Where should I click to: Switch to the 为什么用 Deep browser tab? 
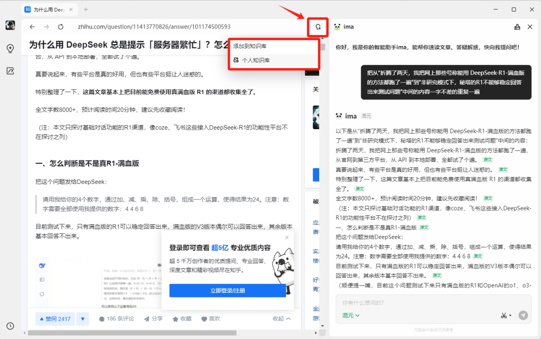48,10
